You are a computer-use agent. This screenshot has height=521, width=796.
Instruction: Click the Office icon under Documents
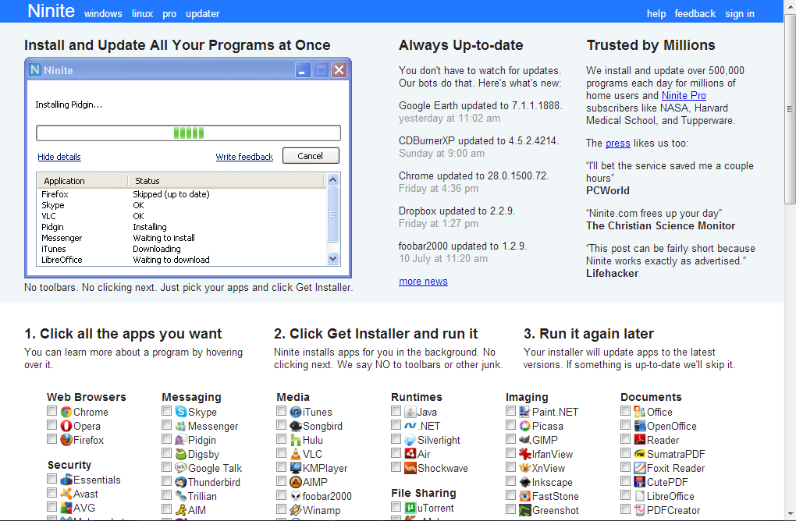tap(640, 412)
